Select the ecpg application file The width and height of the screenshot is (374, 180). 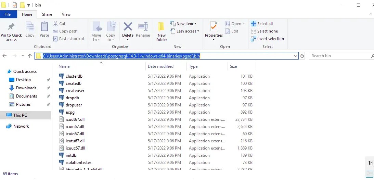click(x=70, y=112)
